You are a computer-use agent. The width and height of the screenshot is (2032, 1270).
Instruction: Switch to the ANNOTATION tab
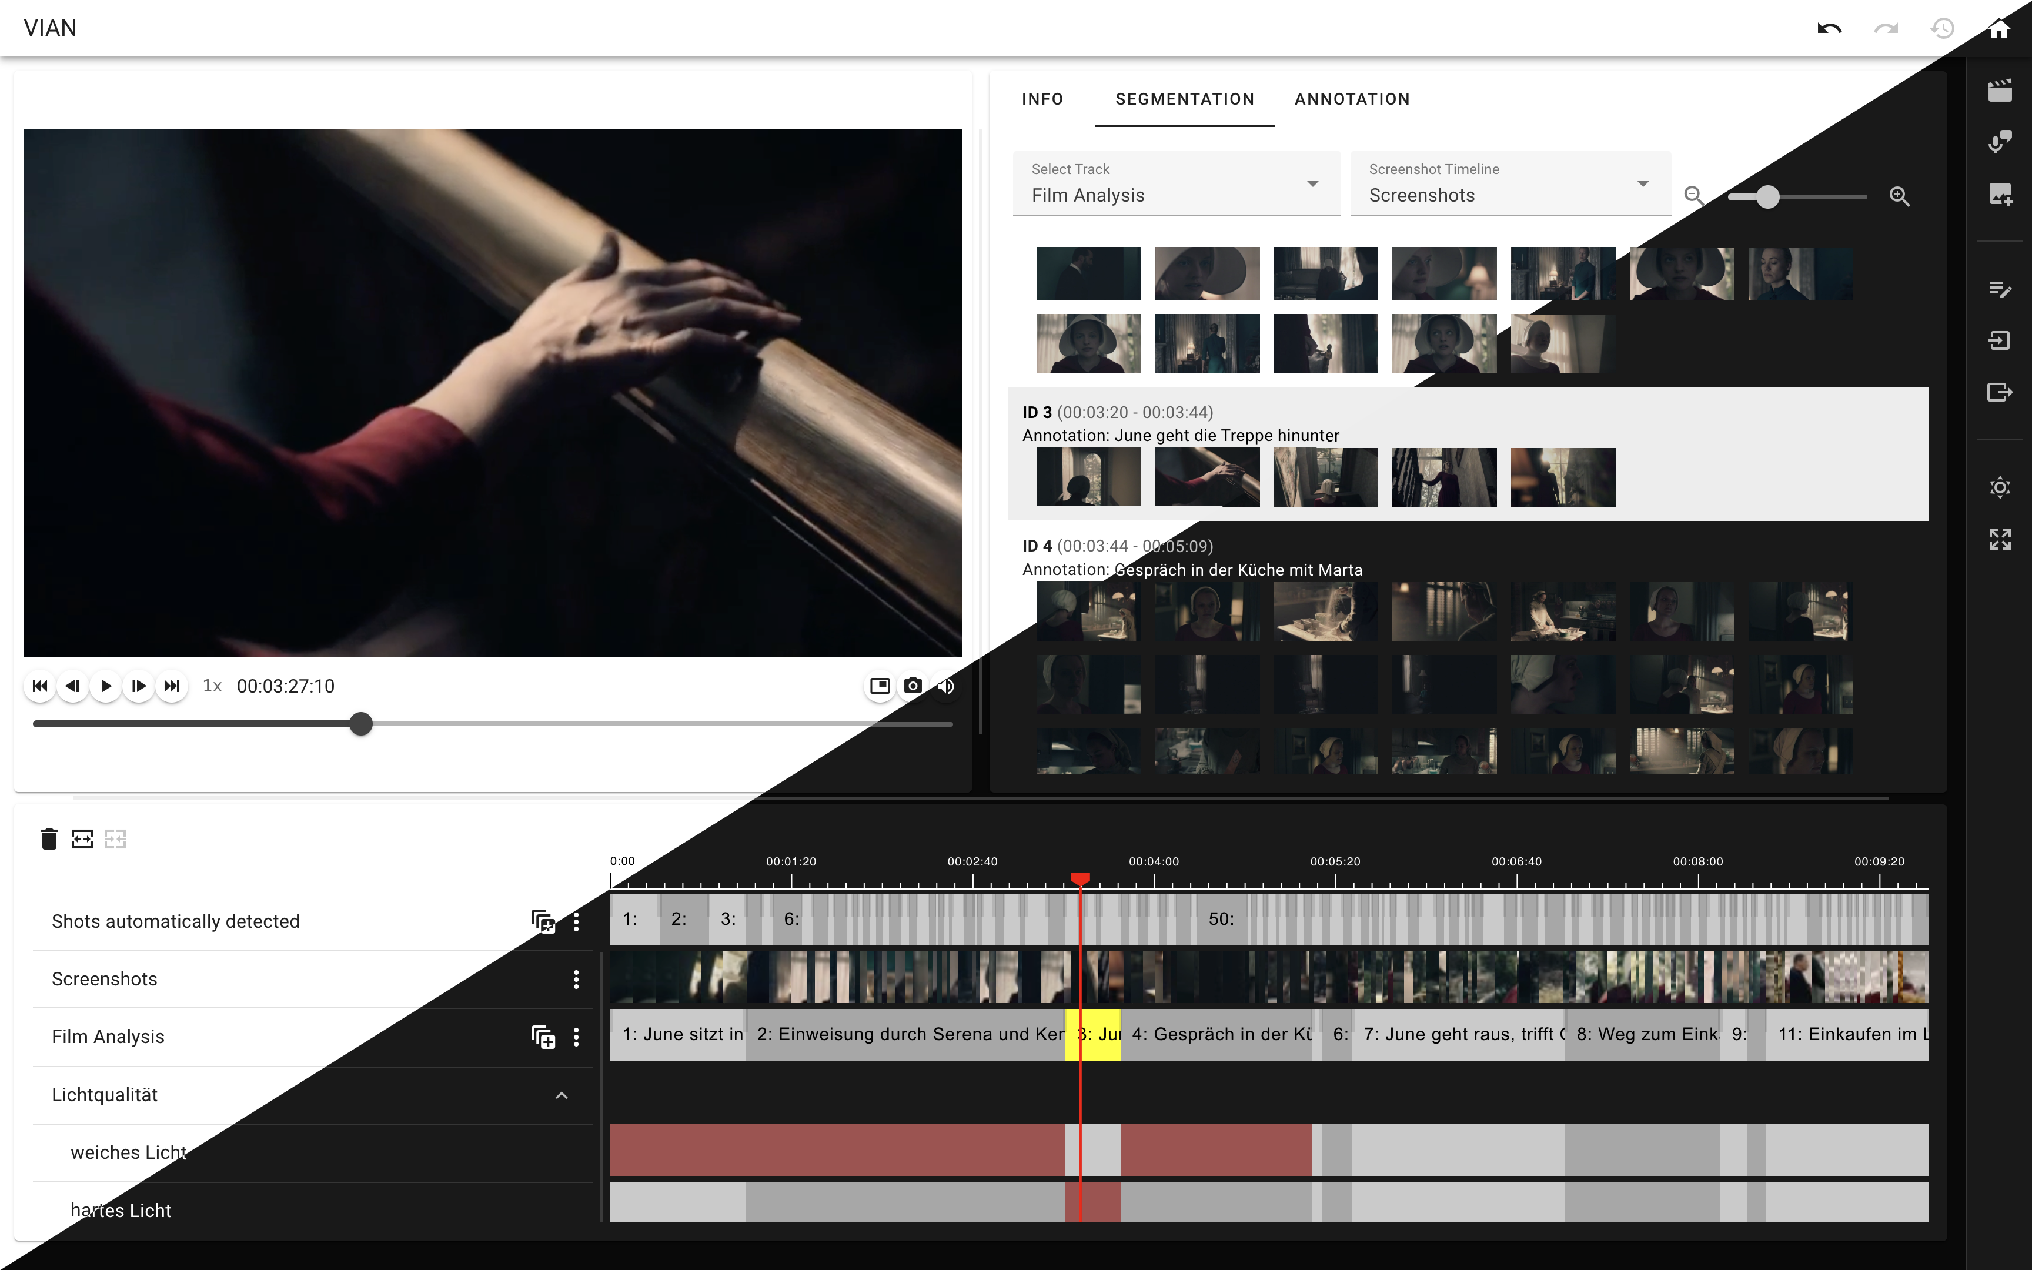1352,99
